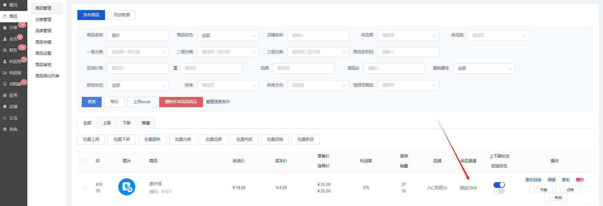
Task: Open 会员 members via its sidebar icon
Action: point(5,39)
